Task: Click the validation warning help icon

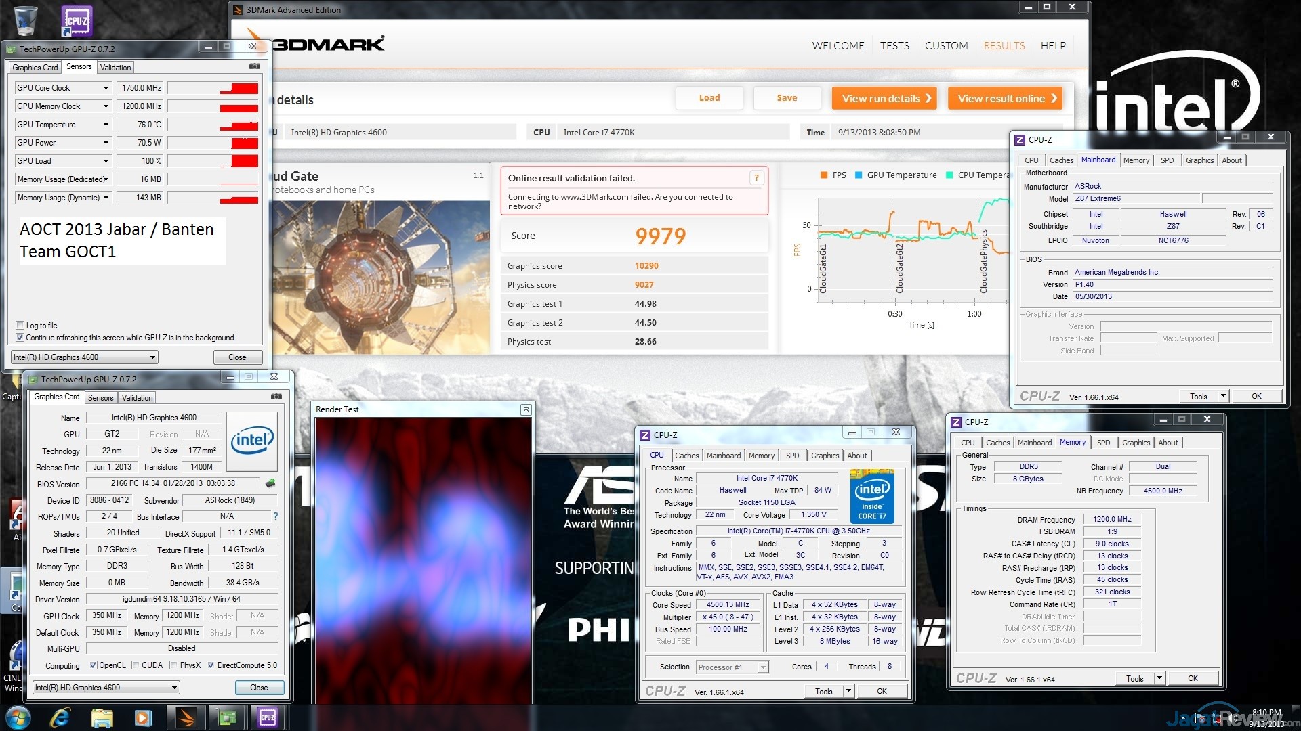Action: click(756, 178)
